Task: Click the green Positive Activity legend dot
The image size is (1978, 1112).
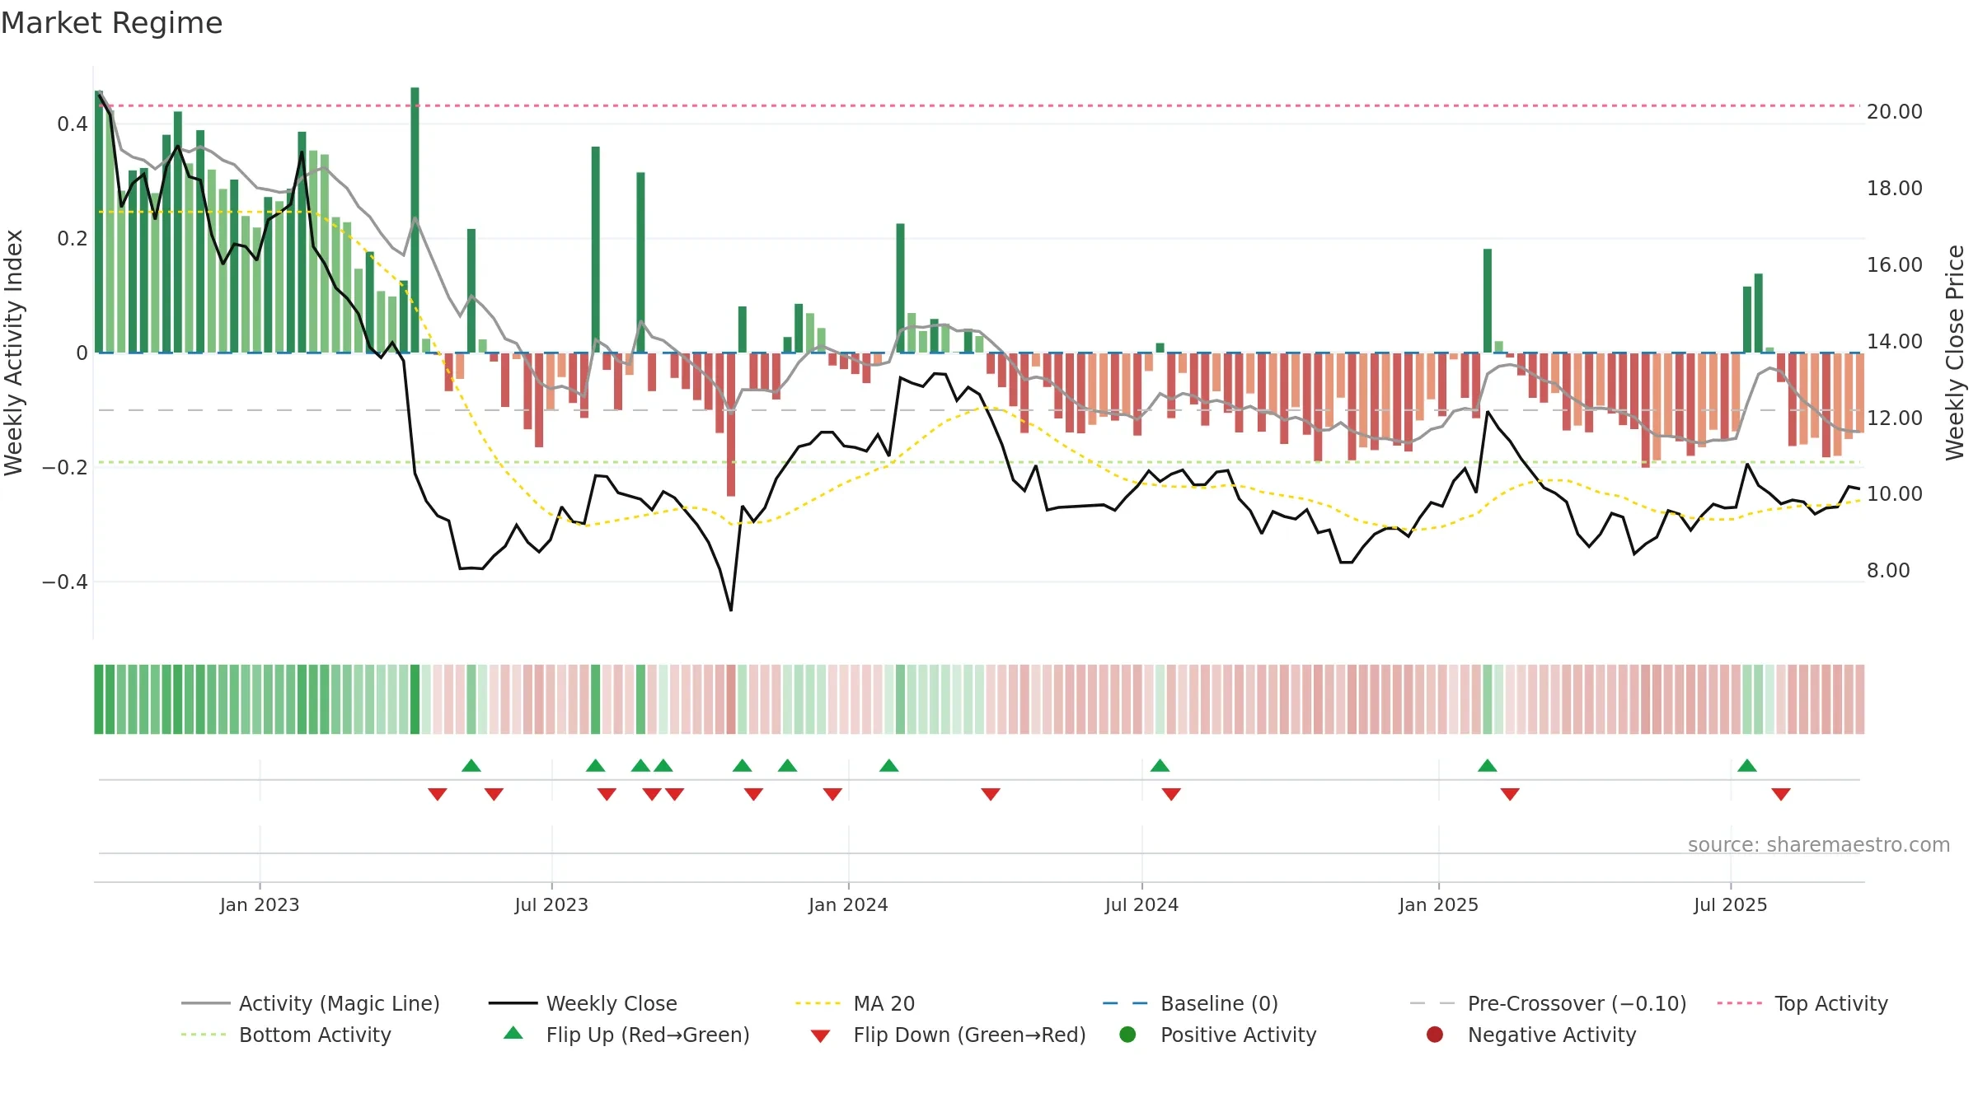Action: click(1127, 1035)
